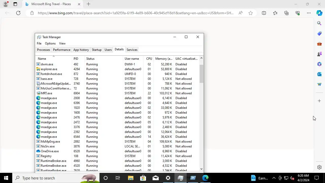Open sidebar Microsoft 365 icon
325x183 pixels.
tap(319, 64)
